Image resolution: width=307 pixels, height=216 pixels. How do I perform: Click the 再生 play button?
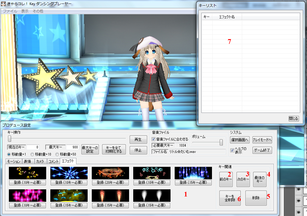(138, 139)
